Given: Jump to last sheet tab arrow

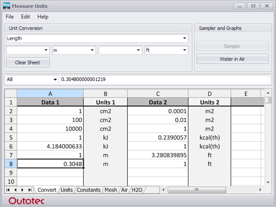Looking at the screenshot, I should coord(30,190).
